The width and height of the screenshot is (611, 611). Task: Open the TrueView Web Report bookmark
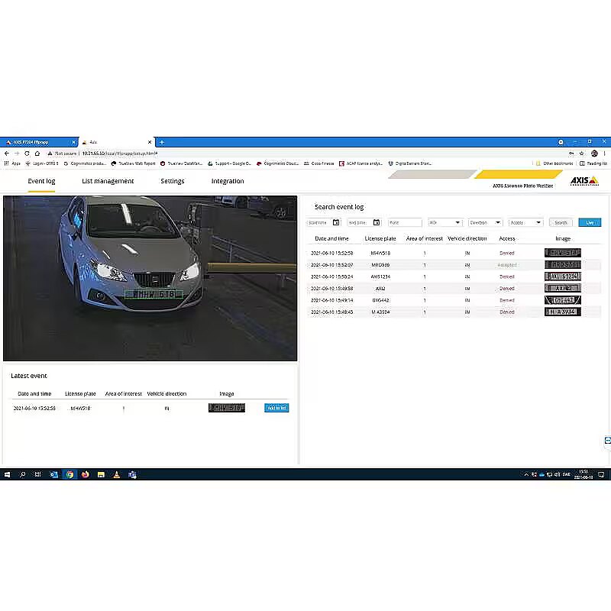133,163
